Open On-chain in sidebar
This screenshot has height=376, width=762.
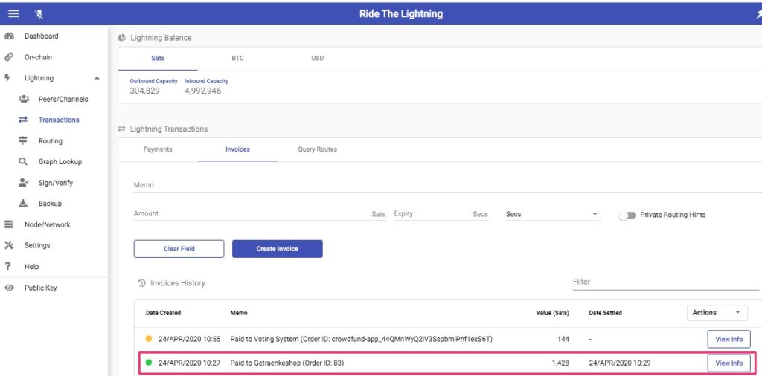click(x=39, y=57)
